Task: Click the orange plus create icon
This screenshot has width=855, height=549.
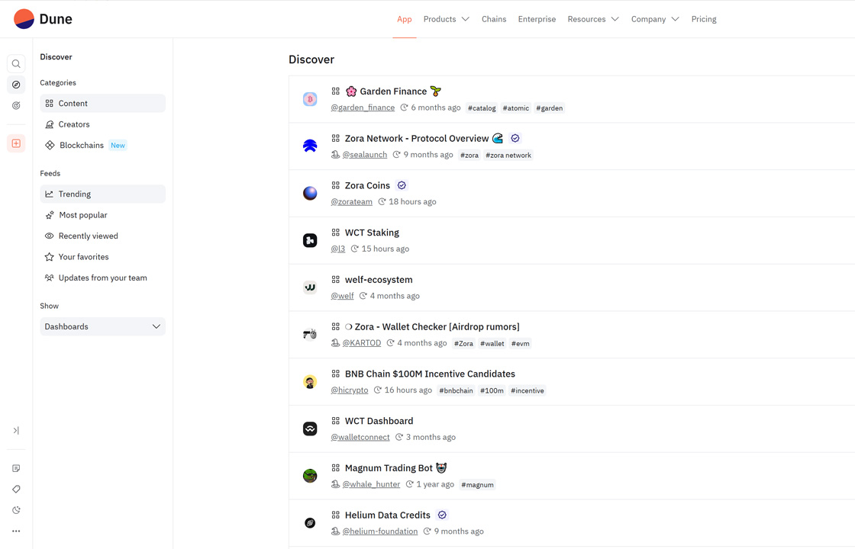Action: (16, 143)
